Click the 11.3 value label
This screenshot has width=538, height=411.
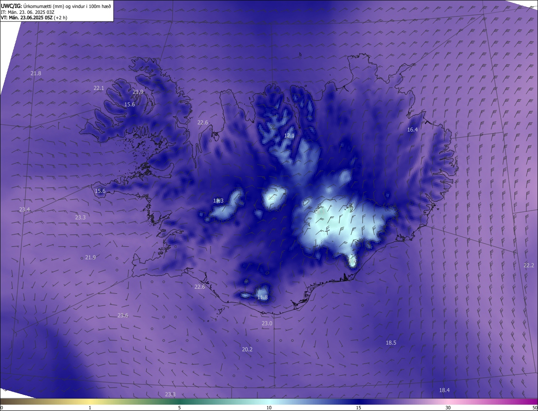pyautogui.click(x=219, y=201)
